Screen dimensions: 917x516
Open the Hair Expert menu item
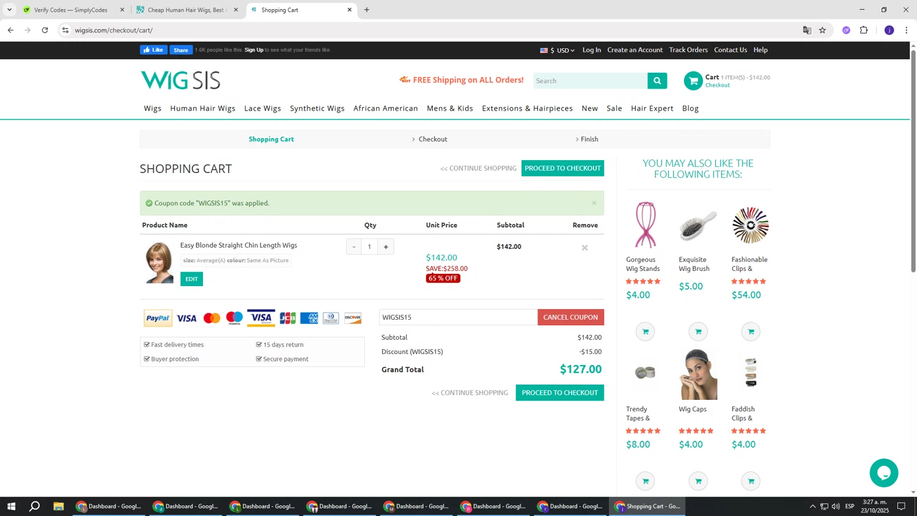click(652, 108)
